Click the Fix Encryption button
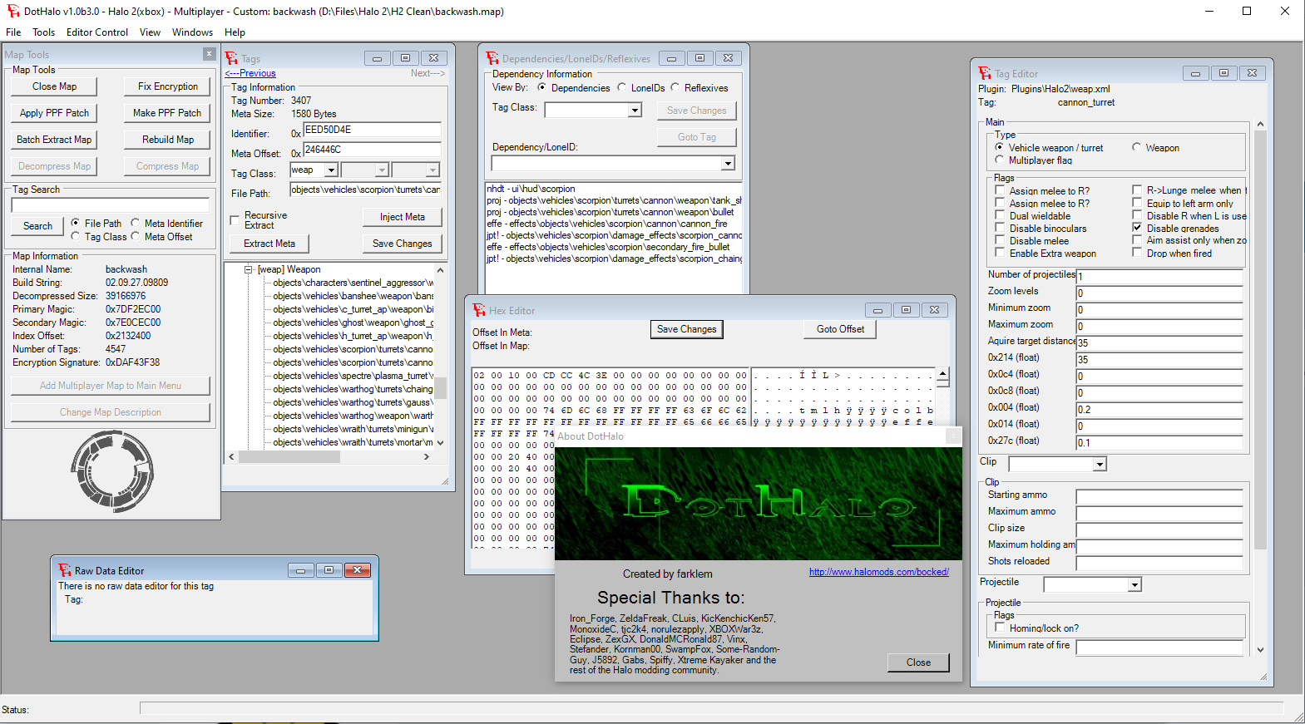 (x=168, y=86)
